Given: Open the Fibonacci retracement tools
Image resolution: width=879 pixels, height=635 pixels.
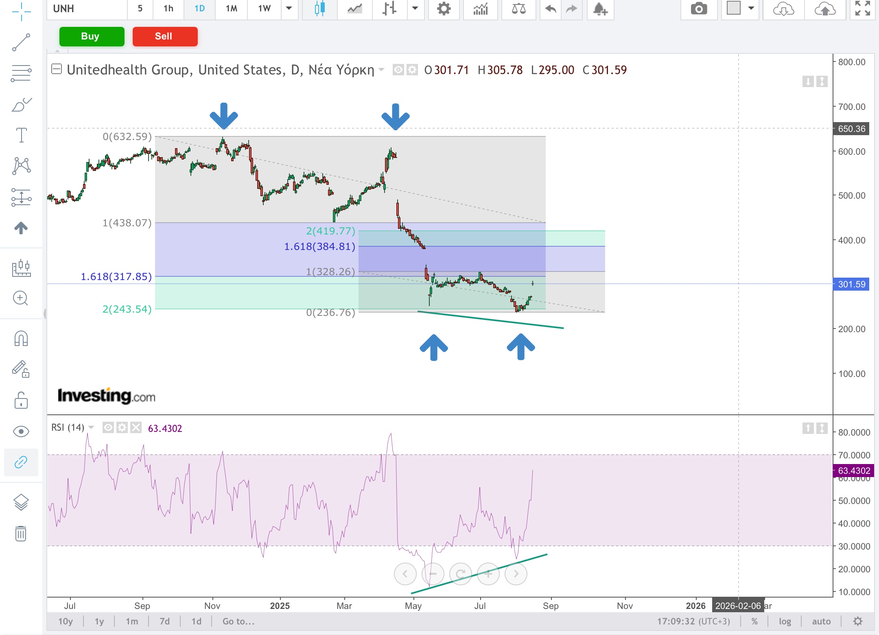Looking at the screenshot, I should click(x=21, y=73).
